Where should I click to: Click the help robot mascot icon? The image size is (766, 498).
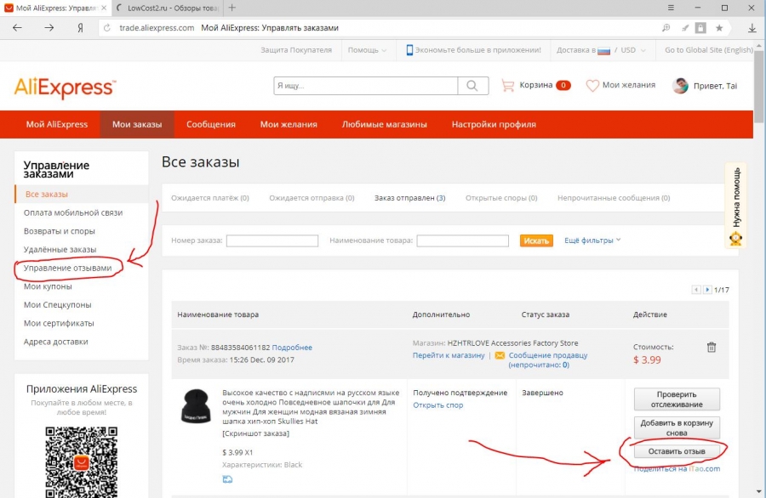pyautogui.click(x=735, y=239)
